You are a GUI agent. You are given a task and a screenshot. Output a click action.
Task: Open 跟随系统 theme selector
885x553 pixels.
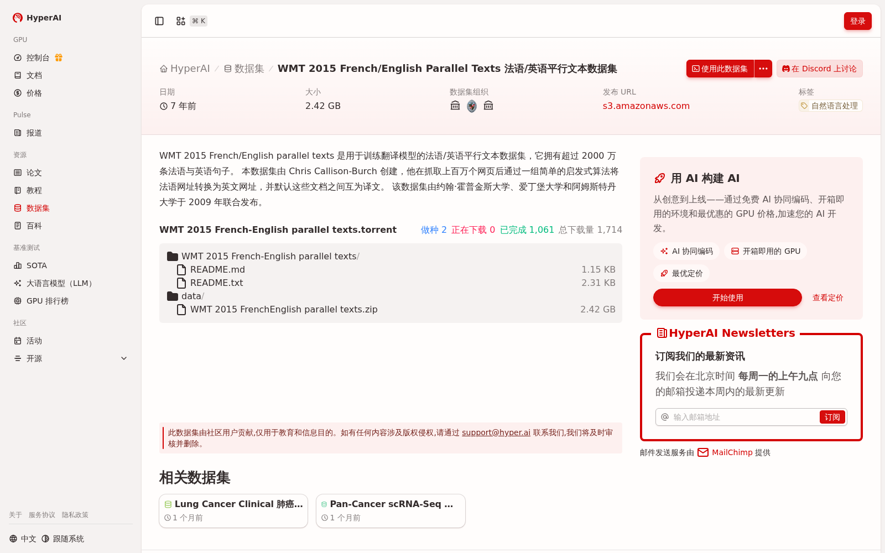[x=63, y=539]
